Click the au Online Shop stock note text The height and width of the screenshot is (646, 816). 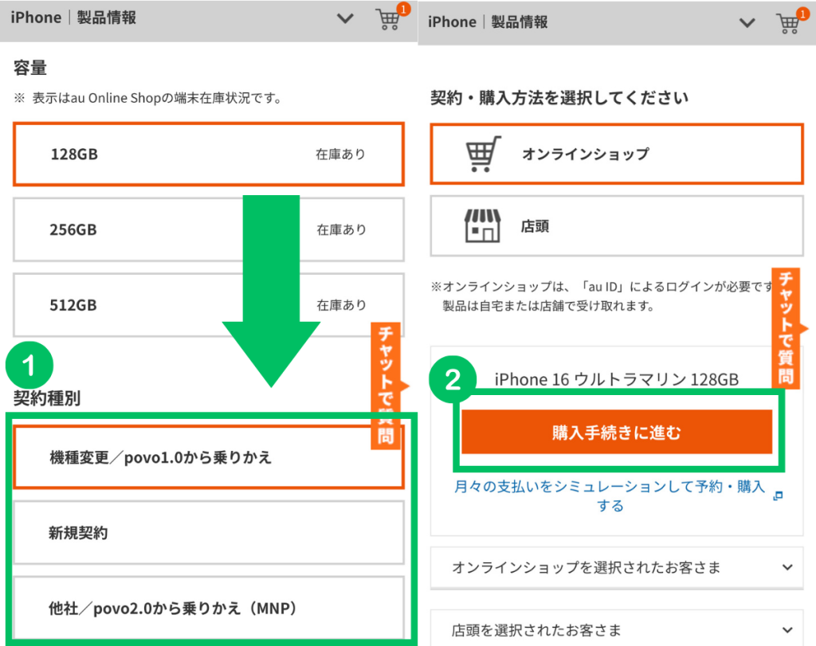(148, 98)
